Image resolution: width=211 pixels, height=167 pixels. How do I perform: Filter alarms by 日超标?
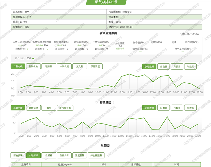point(49,155)
